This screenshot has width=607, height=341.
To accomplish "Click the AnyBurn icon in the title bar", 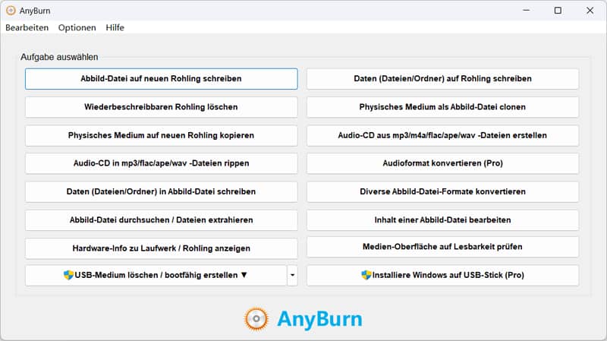I will pos(11,11).
